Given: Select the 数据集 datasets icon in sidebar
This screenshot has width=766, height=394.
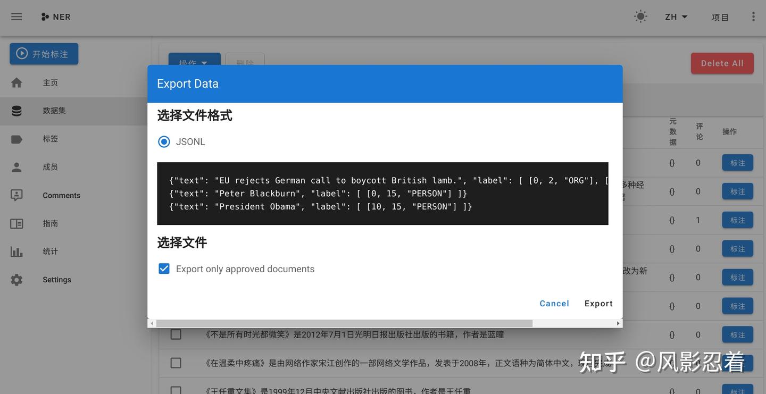Looking at the screenshot, I should tap(16, 110).
